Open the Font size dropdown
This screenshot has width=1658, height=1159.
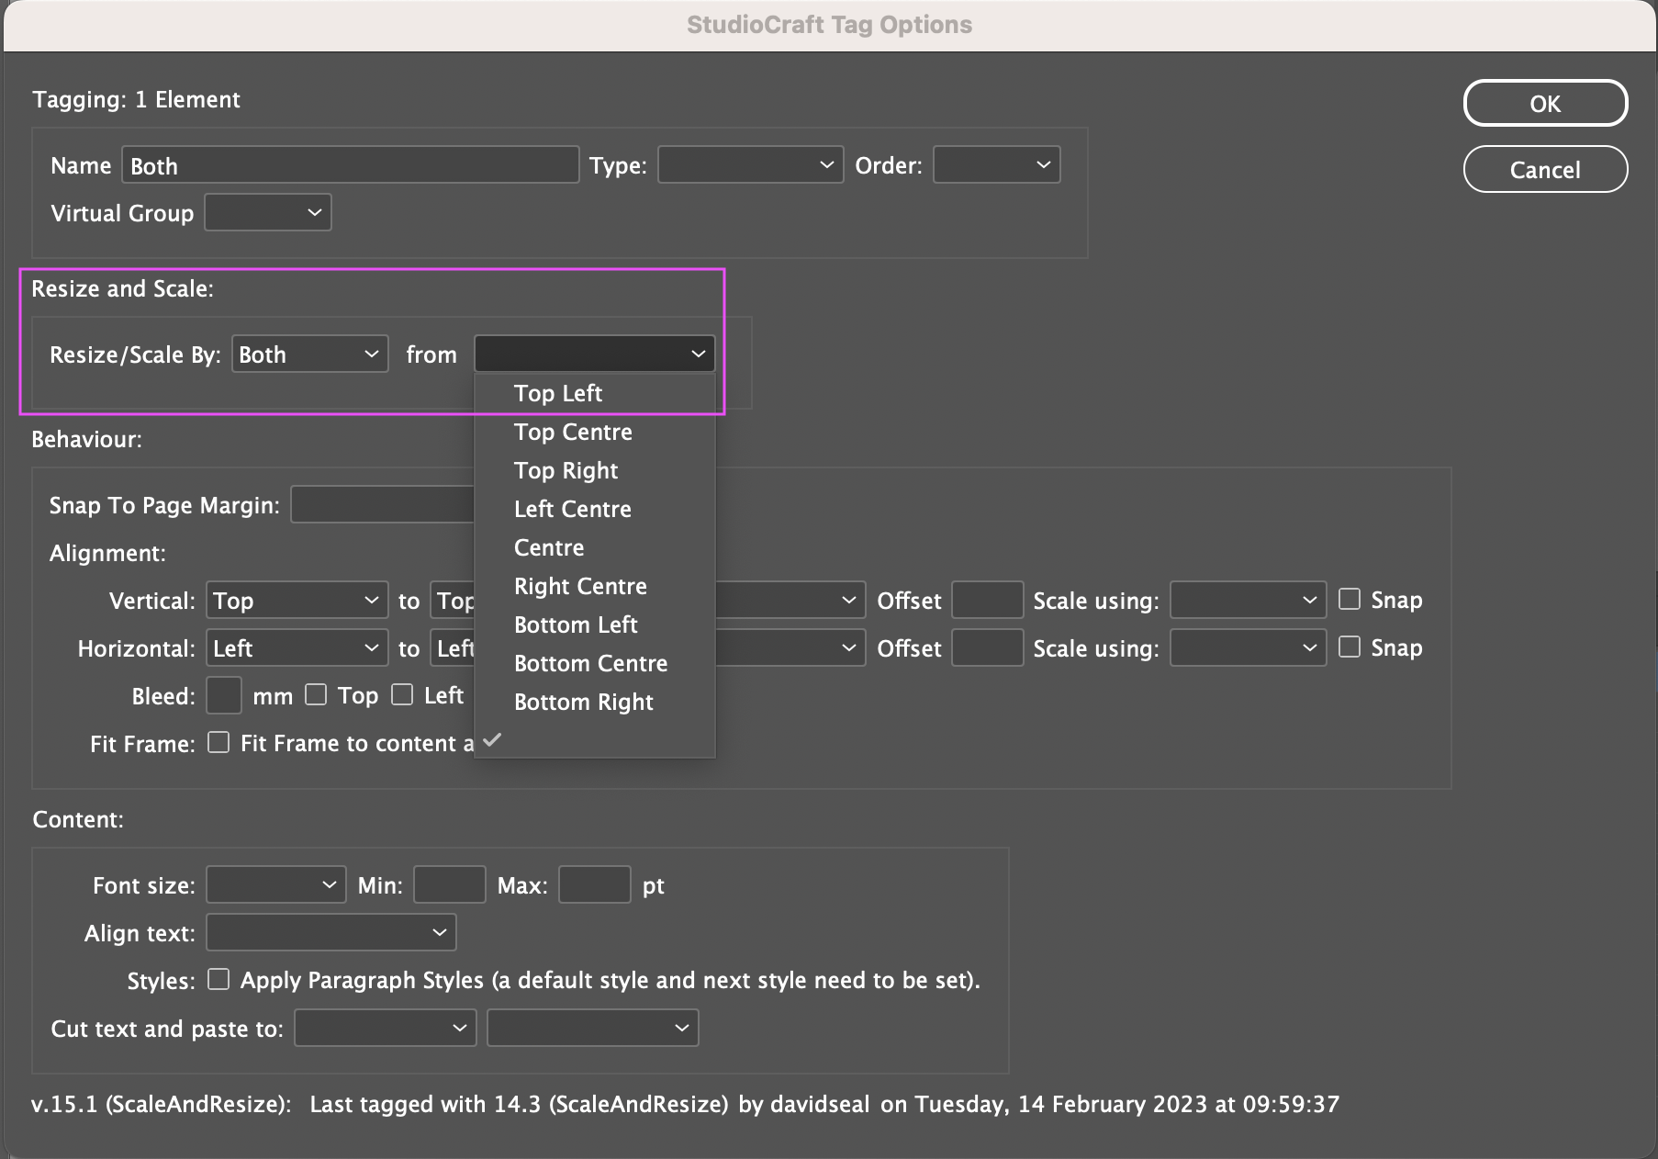click(275, 885)
